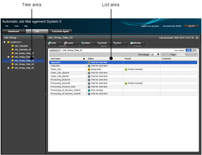Collapse the AJSROOT1 tree node
Screen dimensions: 202x155
pos(4,42)
